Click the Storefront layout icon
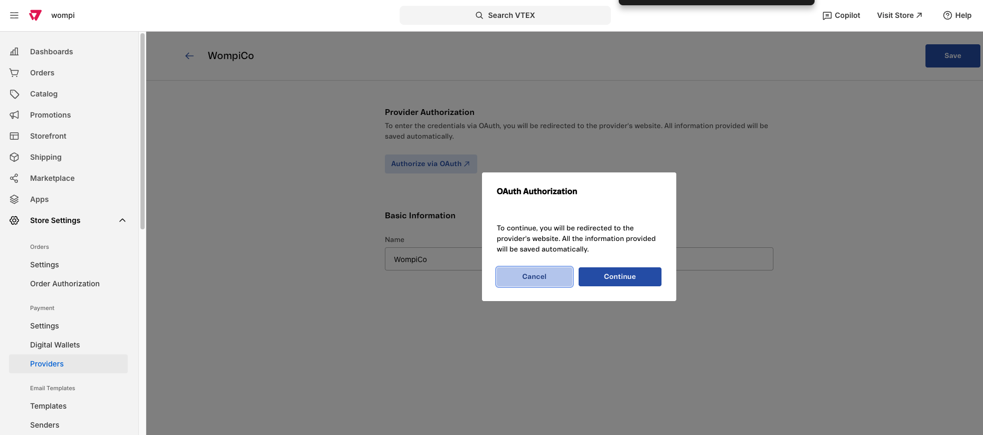 (14, 136)
